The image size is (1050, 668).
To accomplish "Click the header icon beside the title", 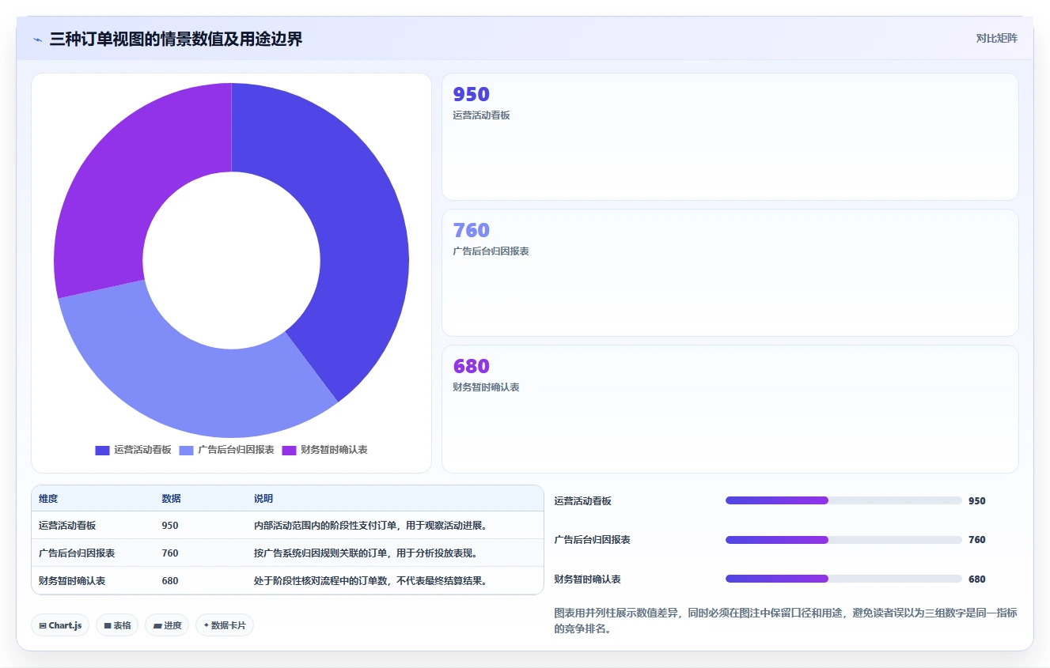I will pos(37,40).
